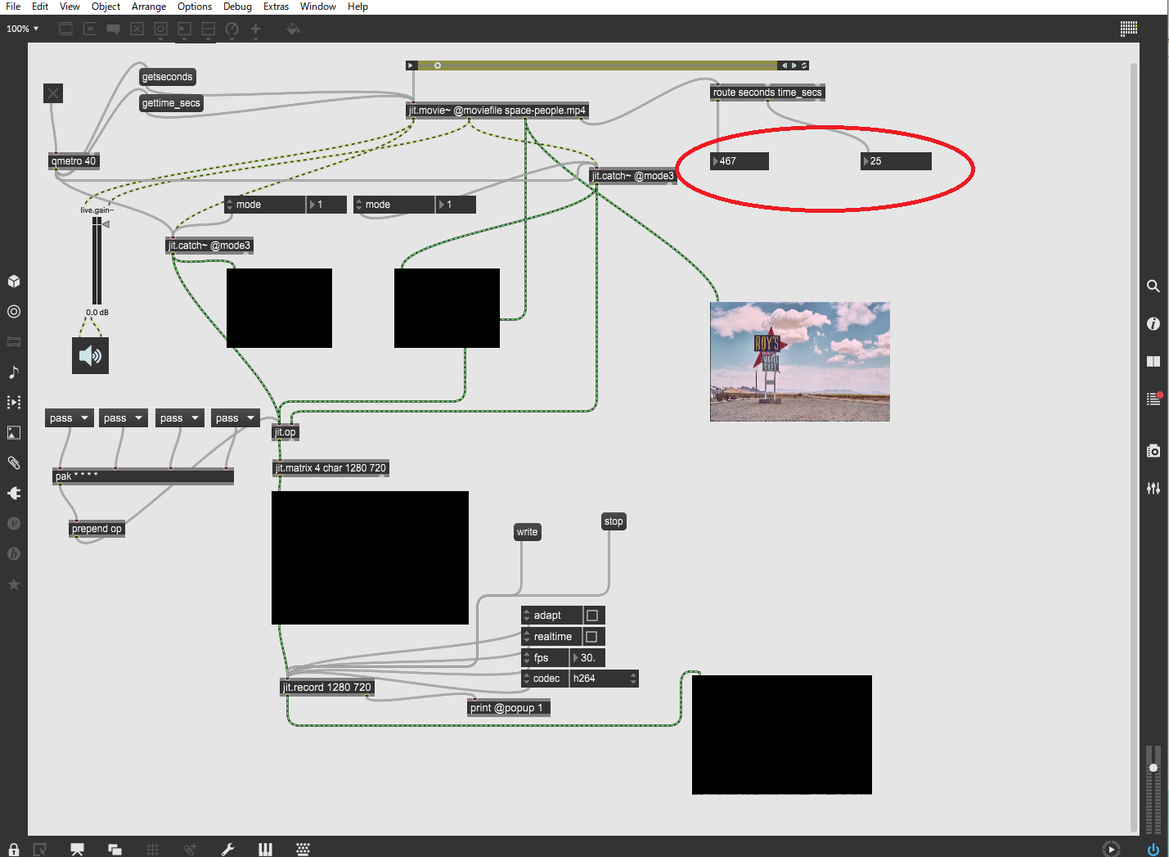The width and height of the screenshot is (1169, 857).
Task: Toggle audio with the speaker icon object
Action: [x=90, y=356]
